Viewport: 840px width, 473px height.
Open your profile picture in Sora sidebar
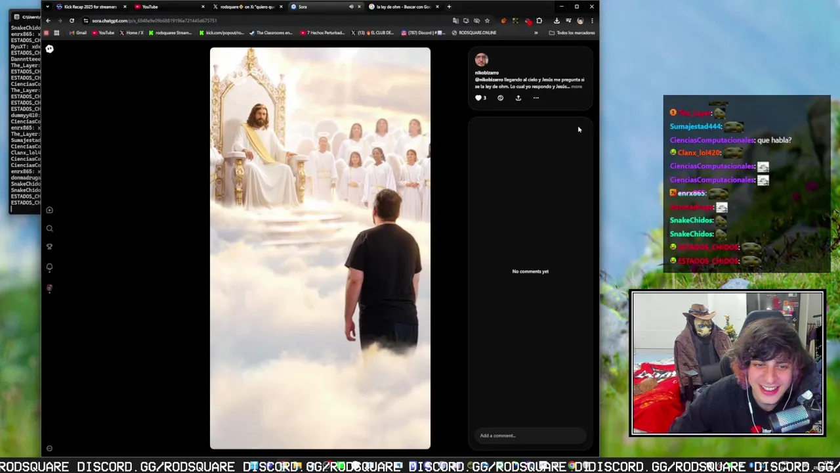tap(49, 288)
